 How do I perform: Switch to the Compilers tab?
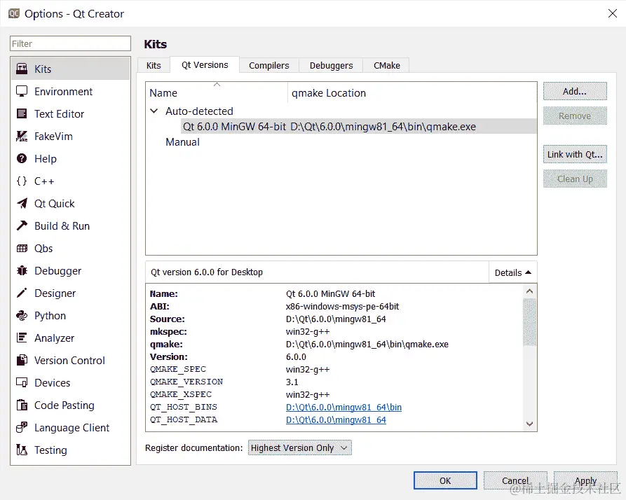click(x=269, y=65)
